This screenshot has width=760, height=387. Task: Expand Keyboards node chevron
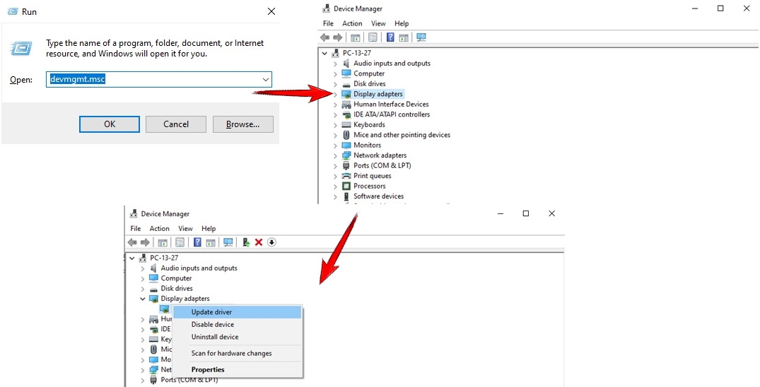point(335,124)
